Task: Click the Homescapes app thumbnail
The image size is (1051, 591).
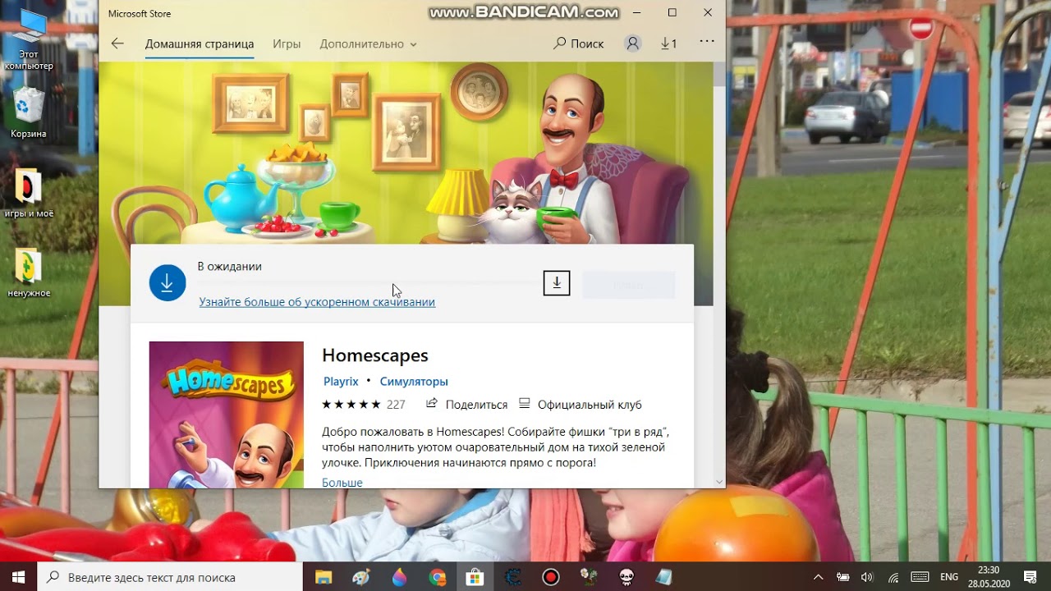Action: click(x=227, y=415)
